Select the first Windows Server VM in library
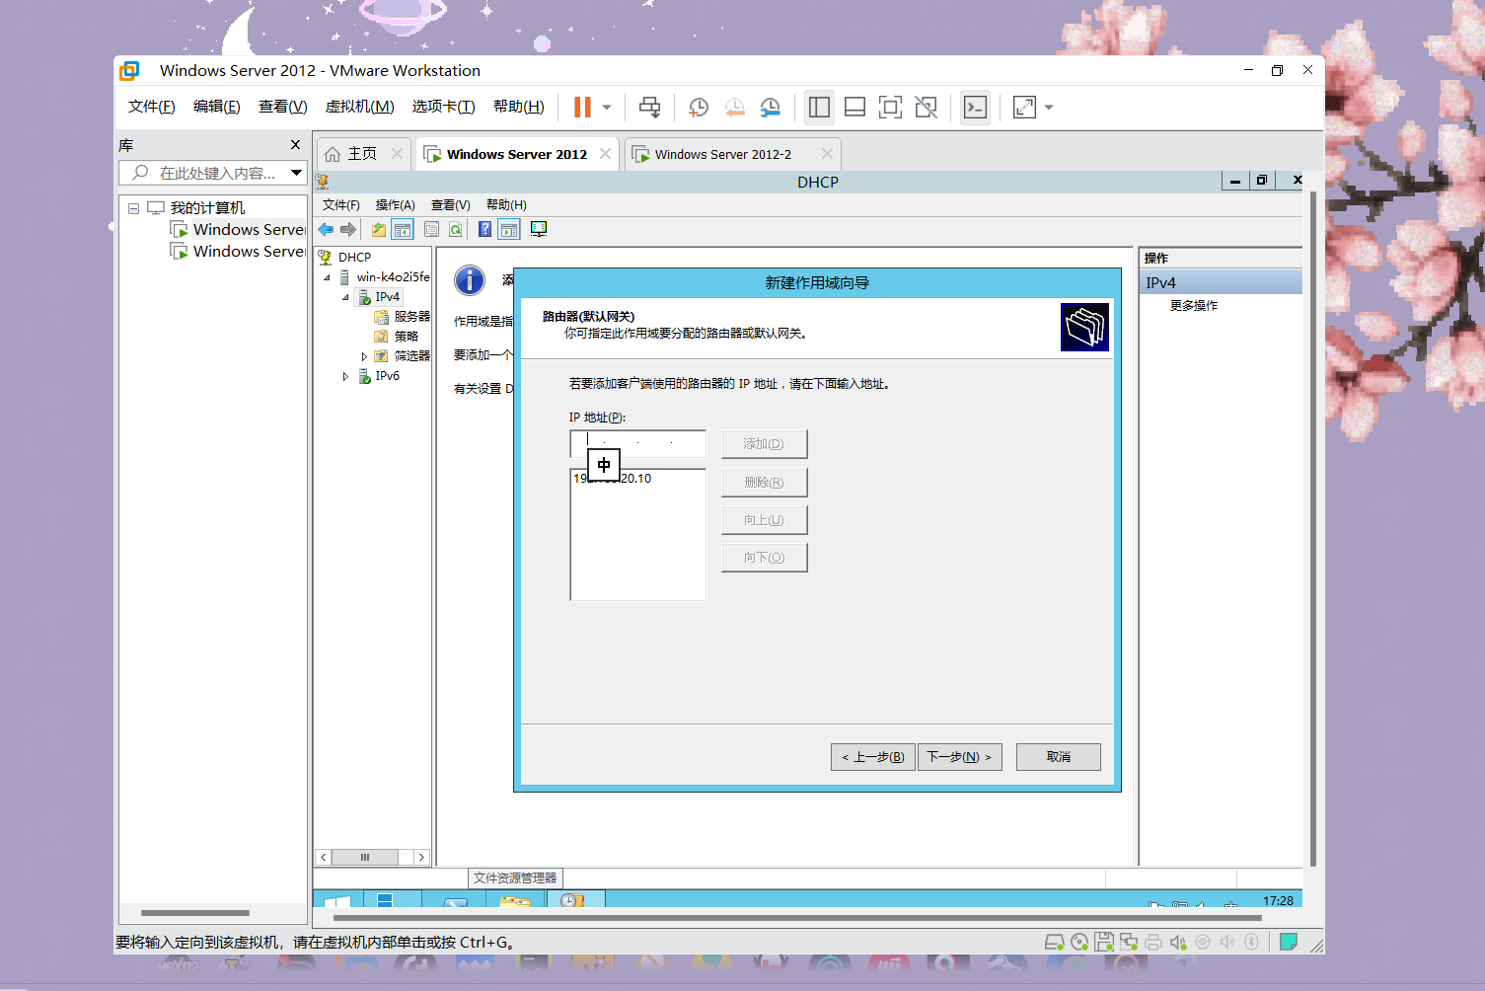 pyautogui.click(x=238, y=229)
